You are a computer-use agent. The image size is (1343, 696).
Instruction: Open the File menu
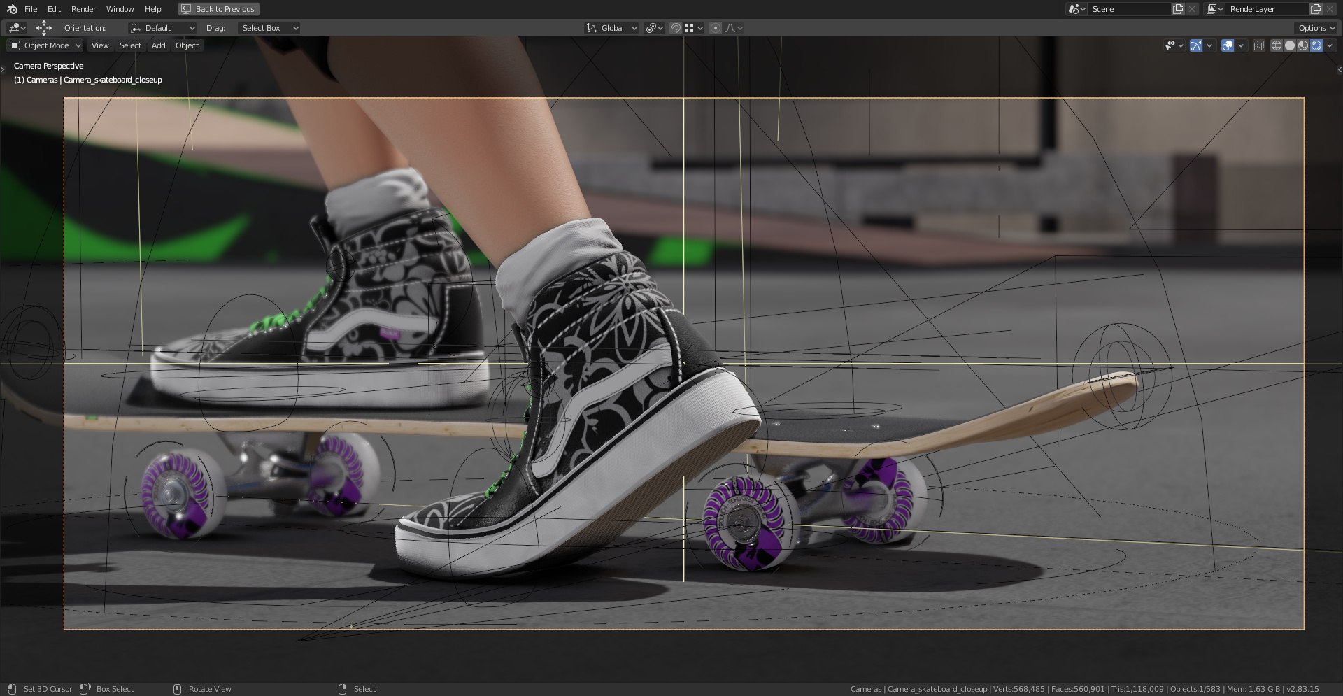tap(31, 9)
